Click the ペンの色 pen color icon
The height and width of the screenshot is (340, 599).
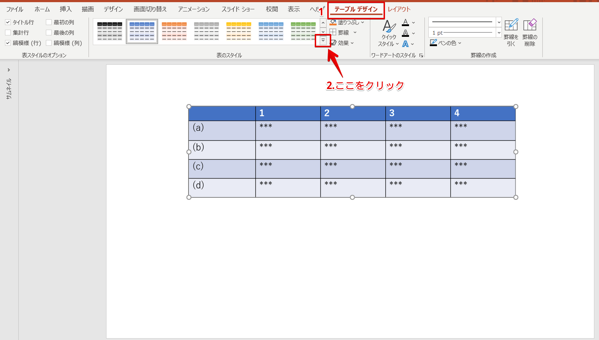[x=433, y=43]
